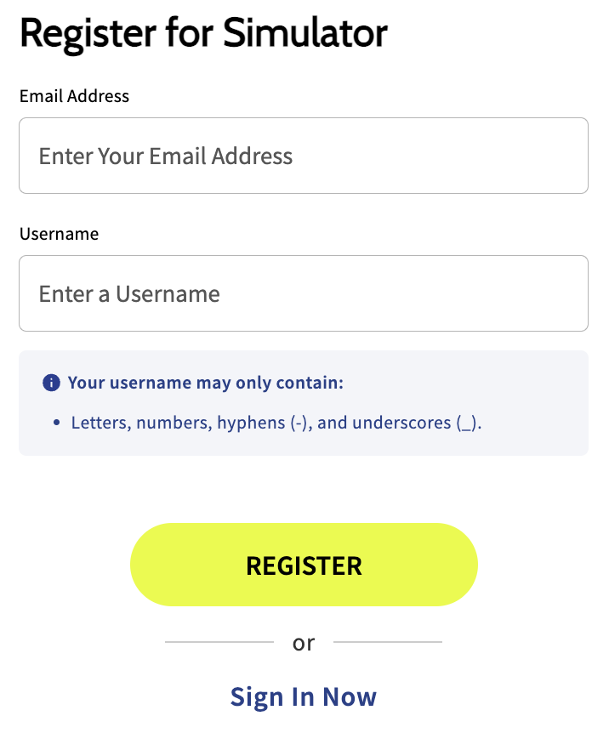Click the "or" divider text
The height and width of the screenshot is (750, 609).
coord(304,643)
